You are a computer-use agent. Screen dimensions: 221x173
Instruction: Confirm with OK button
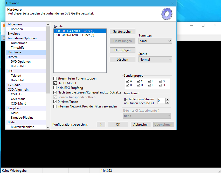(118, 124)
